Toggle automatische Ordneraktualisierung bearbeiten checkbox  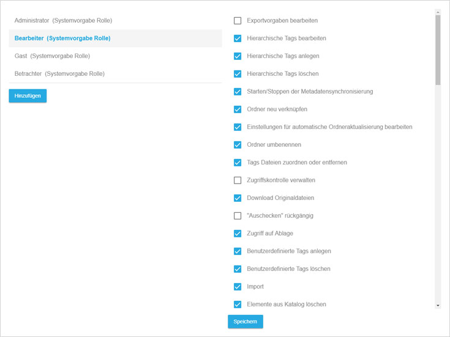pyautogui.click(x=238, y=127)
